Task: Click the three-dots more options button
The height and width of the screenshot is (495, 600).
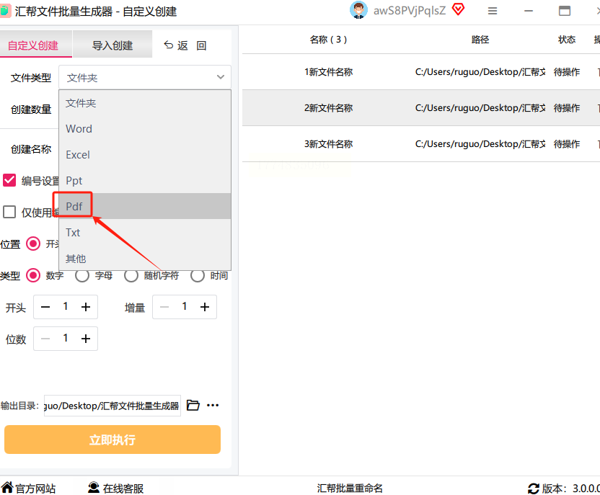Action: [x=213, y=405]
